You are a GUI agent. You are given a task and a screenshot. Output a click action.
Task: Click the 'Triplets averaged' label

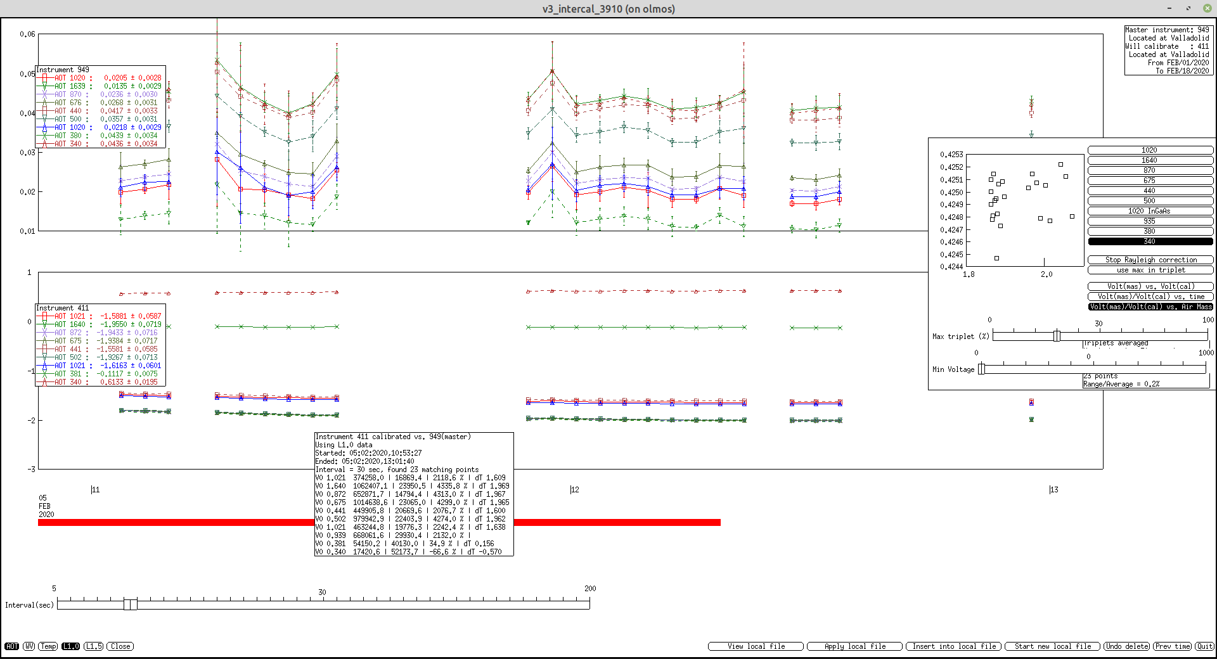pyautogui.click(x=1116, y=343)
